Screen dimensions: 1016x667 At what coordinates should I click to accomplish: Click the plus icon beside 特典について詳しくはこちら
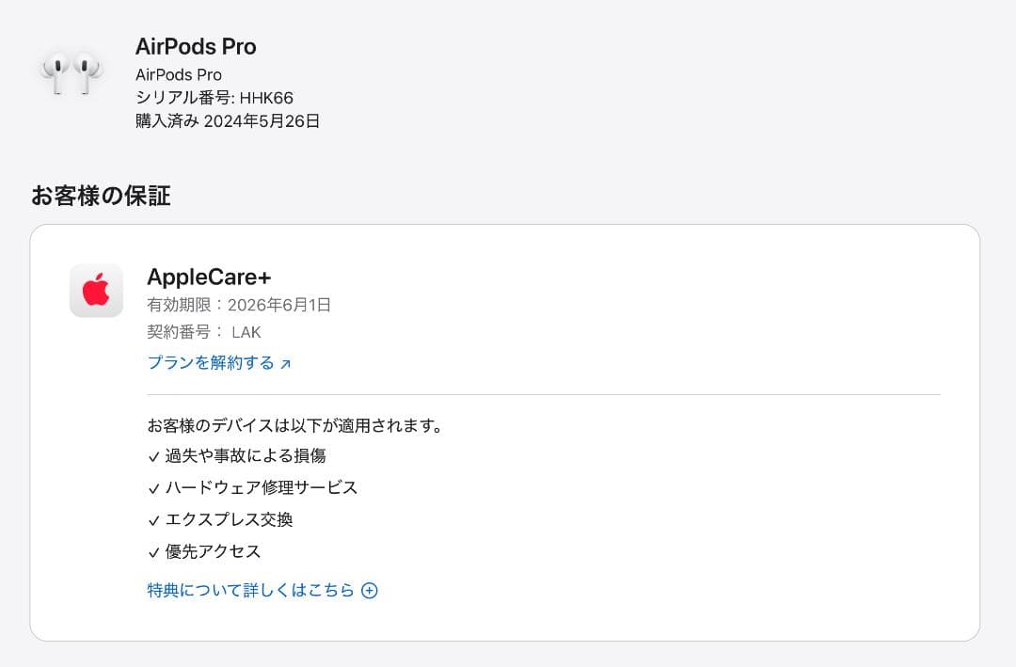[370, 590]
